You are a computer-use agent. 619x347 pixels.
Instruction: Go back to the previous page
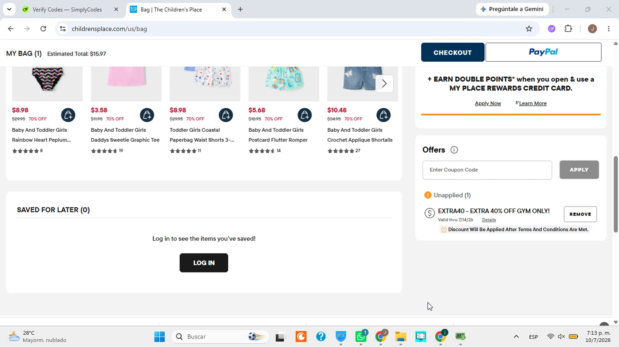pos(11,29)
